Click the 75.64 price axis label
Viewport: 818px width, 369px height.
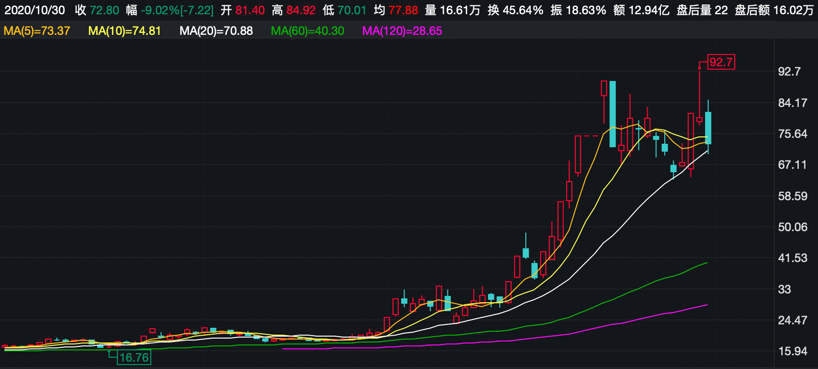pyautogui.click(x=792, y=134)
